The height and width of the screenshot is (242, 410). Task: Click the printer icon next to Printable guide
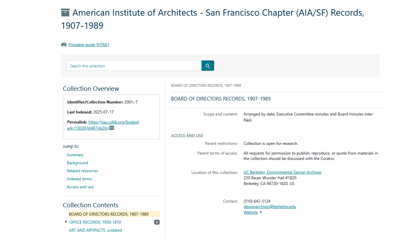pos(64,45)
